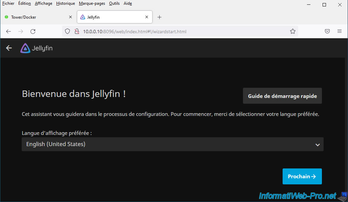Open the Marque-pages menu
This screenshot has width=348, height=202.
tap(92, 3)
